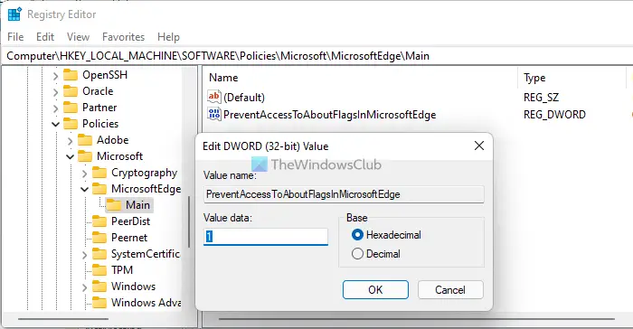Click the Registry Editor app icon

point(14,14)
